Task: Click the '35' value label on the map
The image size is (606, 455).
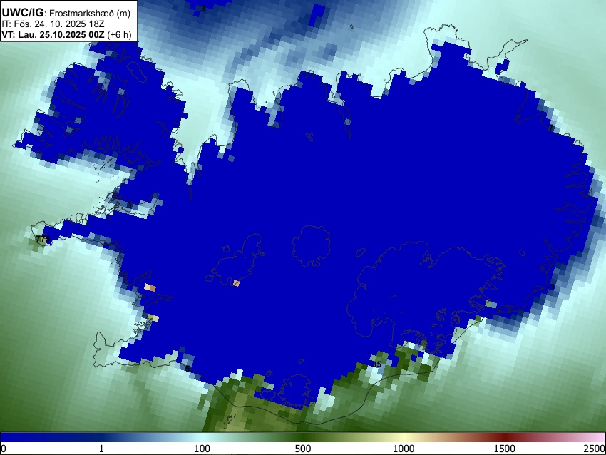Action: 377,364
